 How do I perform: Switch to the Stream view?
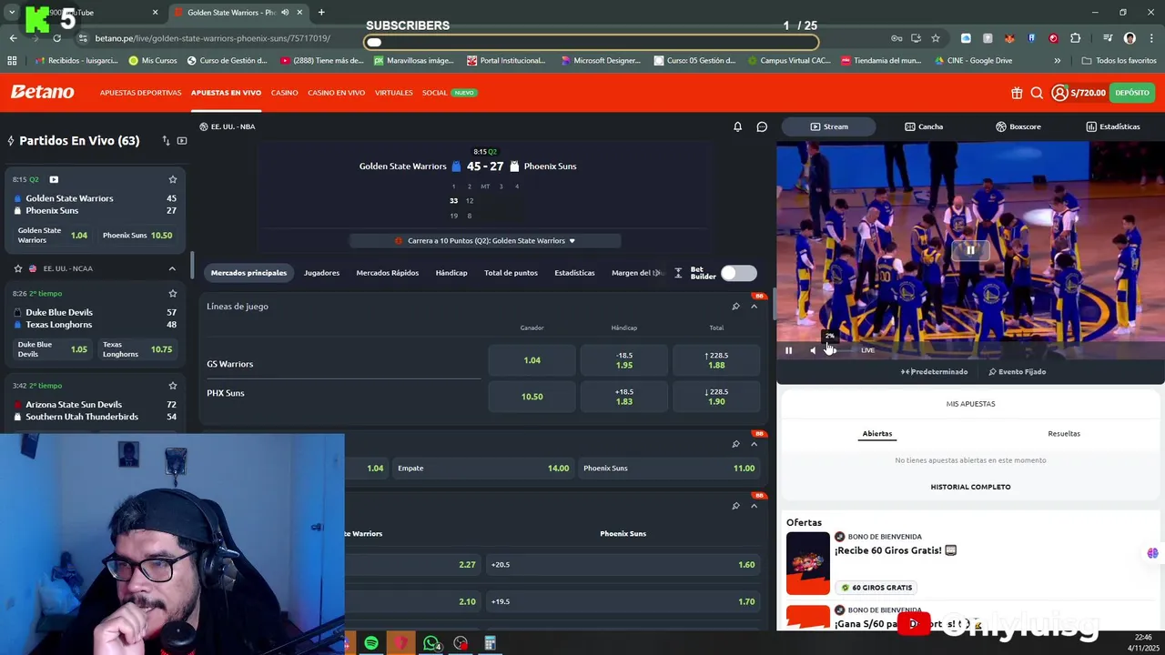point(829,126)
